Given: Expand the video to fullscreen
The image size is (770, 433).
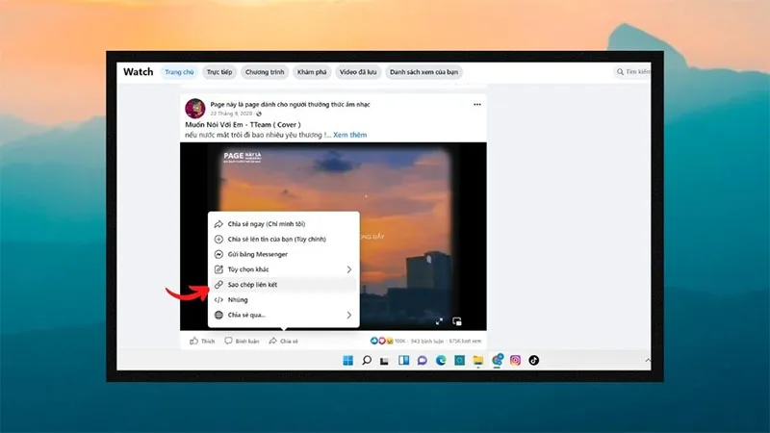Looking at the screenshot, I should [439, 321].
